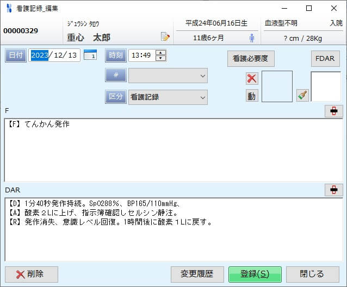Click the light blue empty box

pos(277,86)
